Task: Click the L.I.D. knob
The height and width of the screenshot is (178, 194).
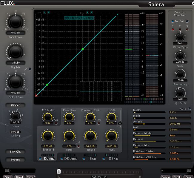Action: pos(112,117)
